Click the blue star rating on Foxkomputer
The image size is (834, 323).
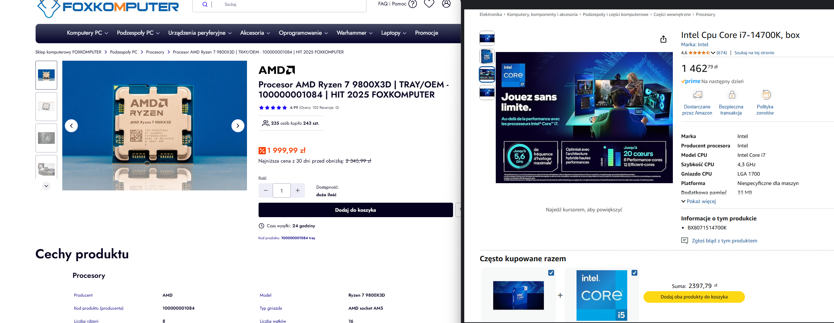coord(273,108)
